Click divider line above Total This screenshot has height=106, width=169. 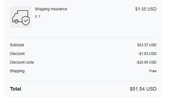83,81
